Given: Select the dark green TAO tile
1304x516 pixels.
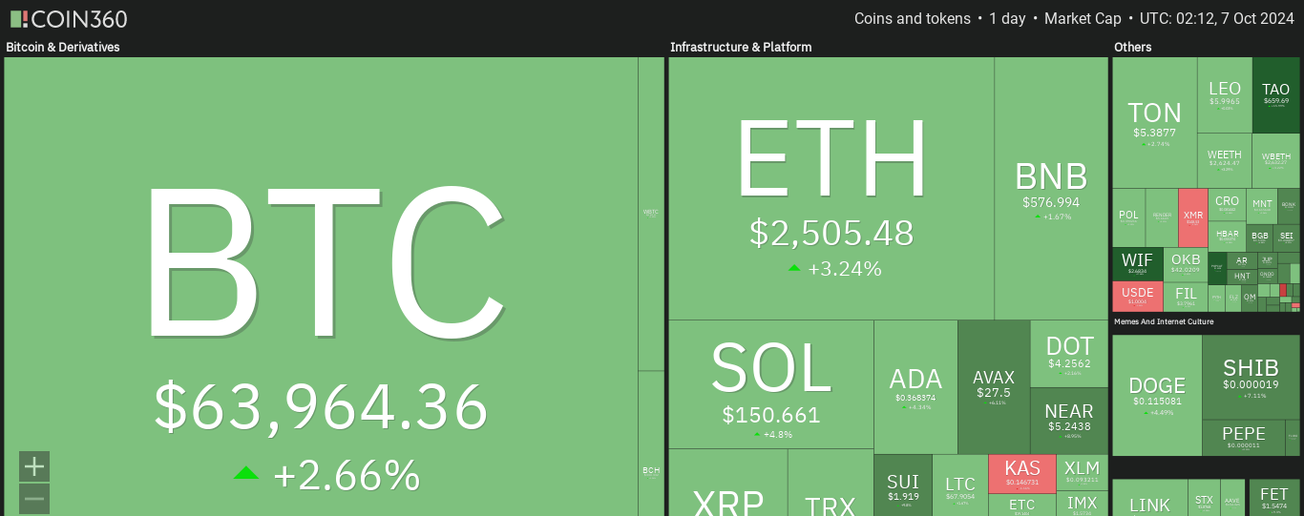Looking at the screenshot, I should point(1276,94).
